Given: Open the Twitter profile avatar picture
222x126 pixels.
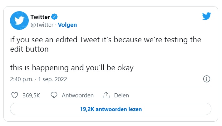Looking at the screenshot, I should coord(19,21).
